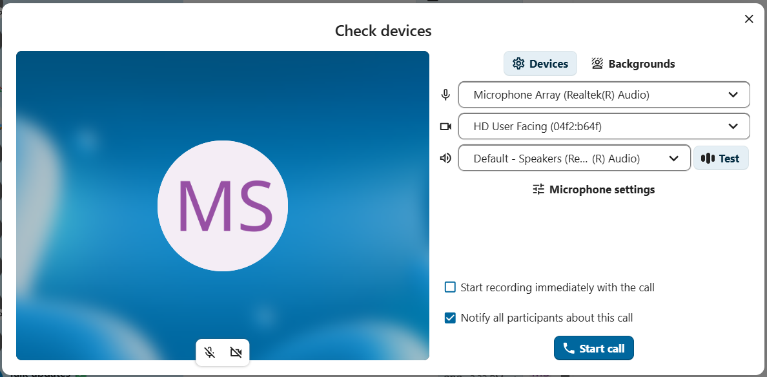
Task: Click the microphone icon beside the device list
Action: tap(445, 95)
